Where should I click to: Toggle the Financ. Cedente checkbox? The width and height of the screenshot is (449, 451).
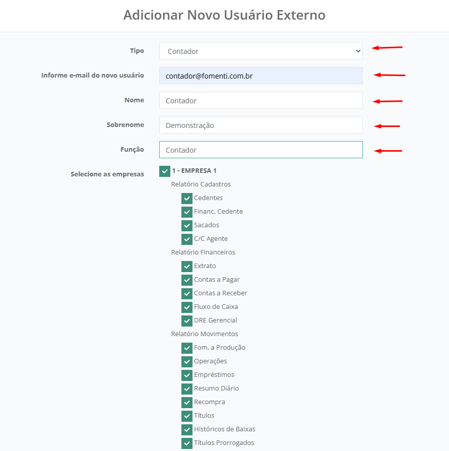187,212
